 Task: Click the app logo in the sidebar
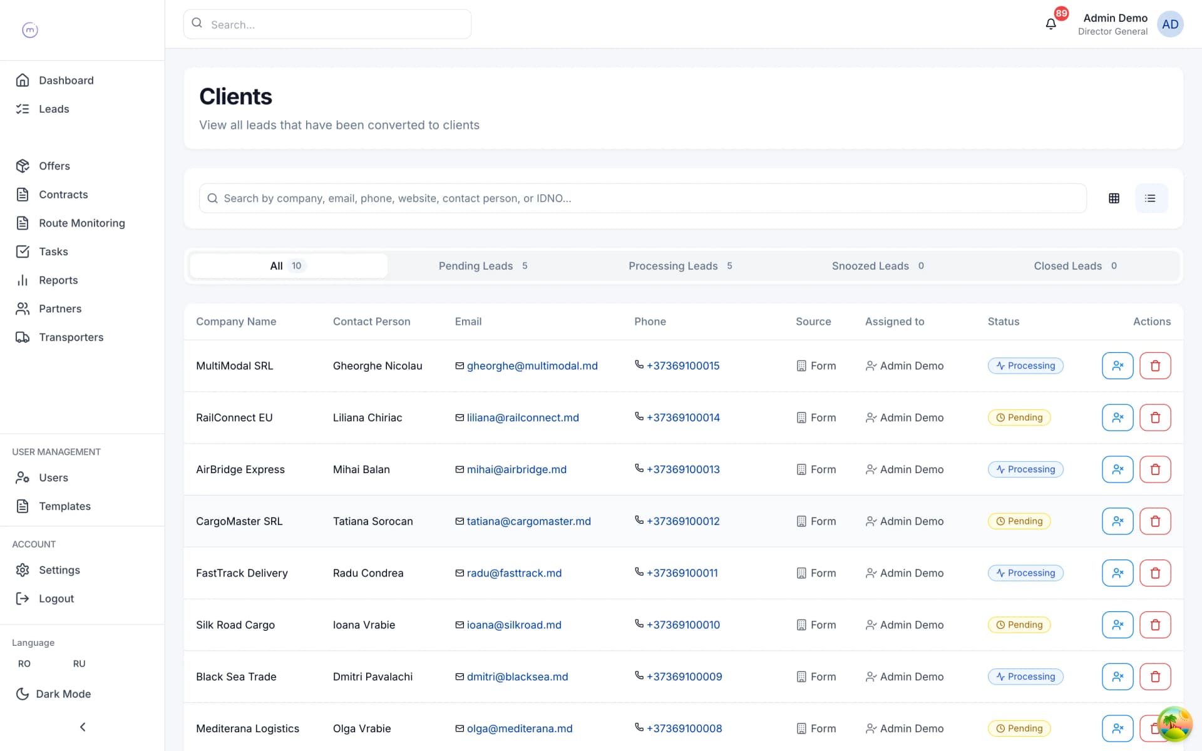30,30
